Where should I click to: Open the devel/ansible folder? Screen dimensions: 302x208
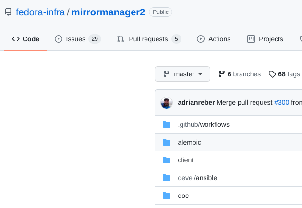pyautogui.click(x=197, y=178)
